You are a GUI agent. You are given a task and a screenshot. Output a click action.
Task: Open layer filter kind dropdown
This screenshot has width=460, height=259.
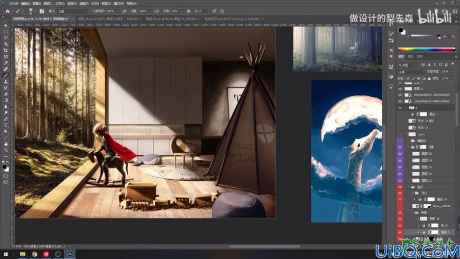tap(408, 64)
